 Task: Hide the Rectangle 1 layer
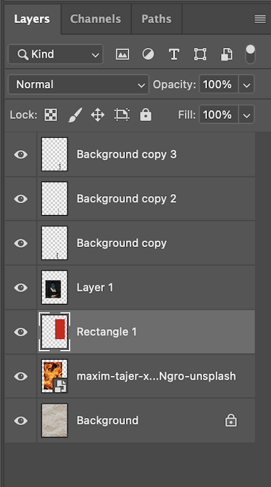tap(21, 332)
